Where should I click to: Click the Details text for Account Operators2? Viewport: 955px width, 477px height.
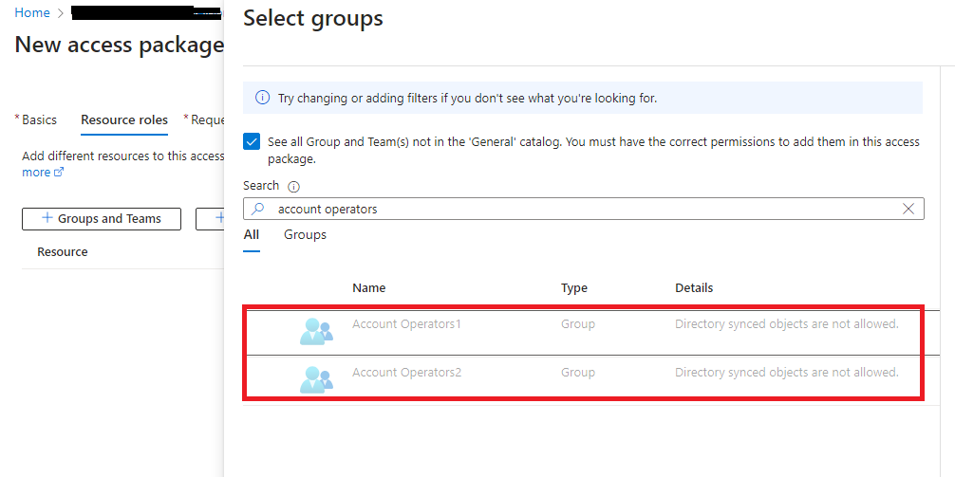[x=787, y=373]
